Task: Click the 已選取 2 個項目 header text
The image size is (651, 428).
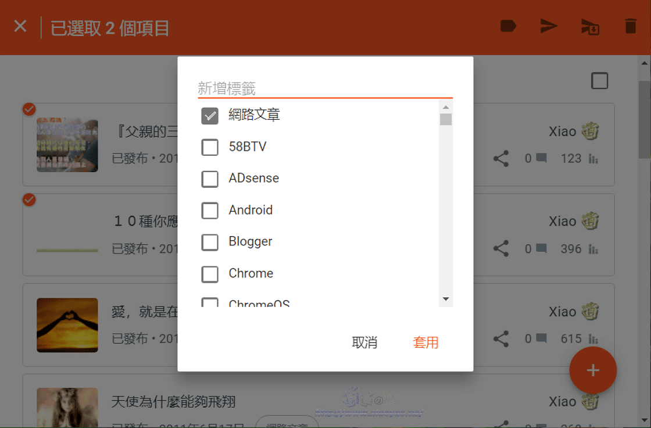Action: tap(110, 28)
